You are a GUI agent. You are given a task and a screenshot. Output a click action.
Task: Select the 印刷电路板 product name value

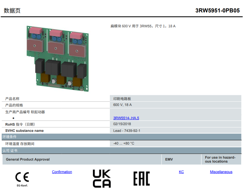coord(122,99)
